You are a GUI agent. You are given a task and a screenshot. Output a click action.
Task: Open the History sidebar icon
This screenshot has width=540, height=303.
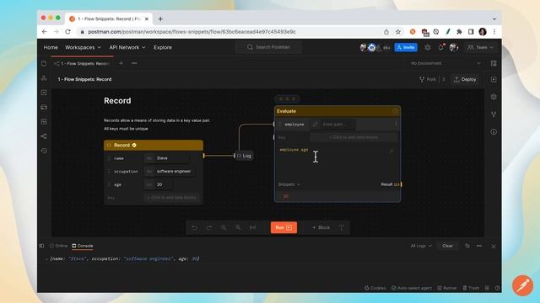point(44,151)
